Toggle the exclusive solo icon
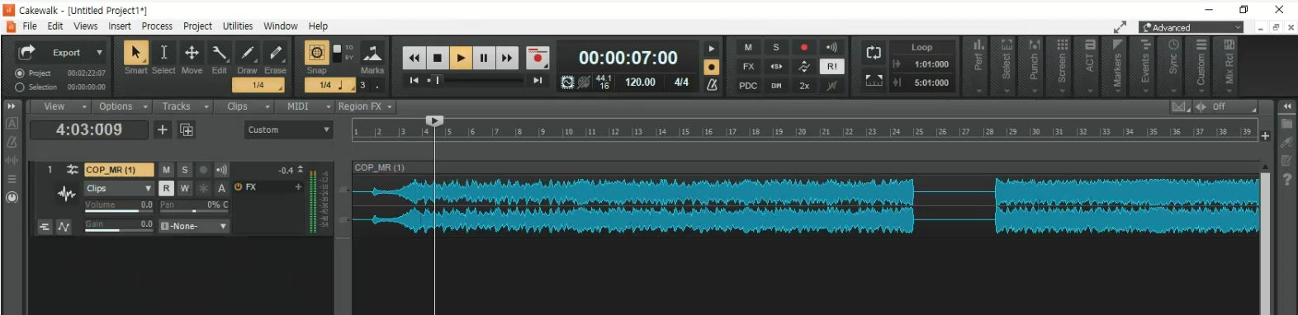This screenshot has height=315, width=1298. tap(776, 66)
